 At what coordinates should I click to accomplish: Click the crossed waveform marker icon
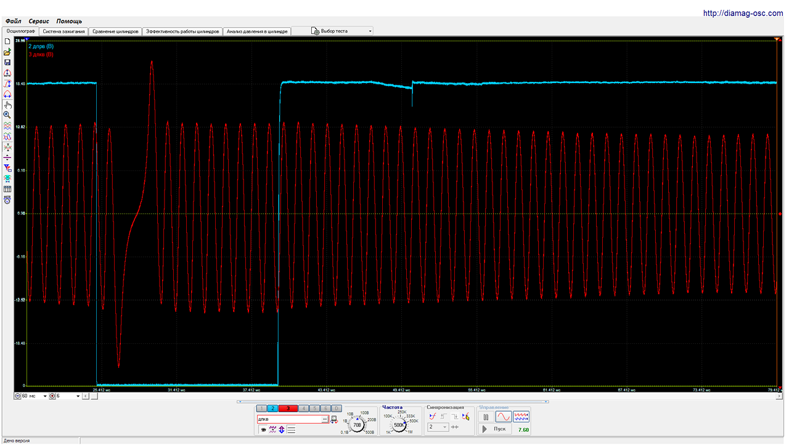(7, 147)
